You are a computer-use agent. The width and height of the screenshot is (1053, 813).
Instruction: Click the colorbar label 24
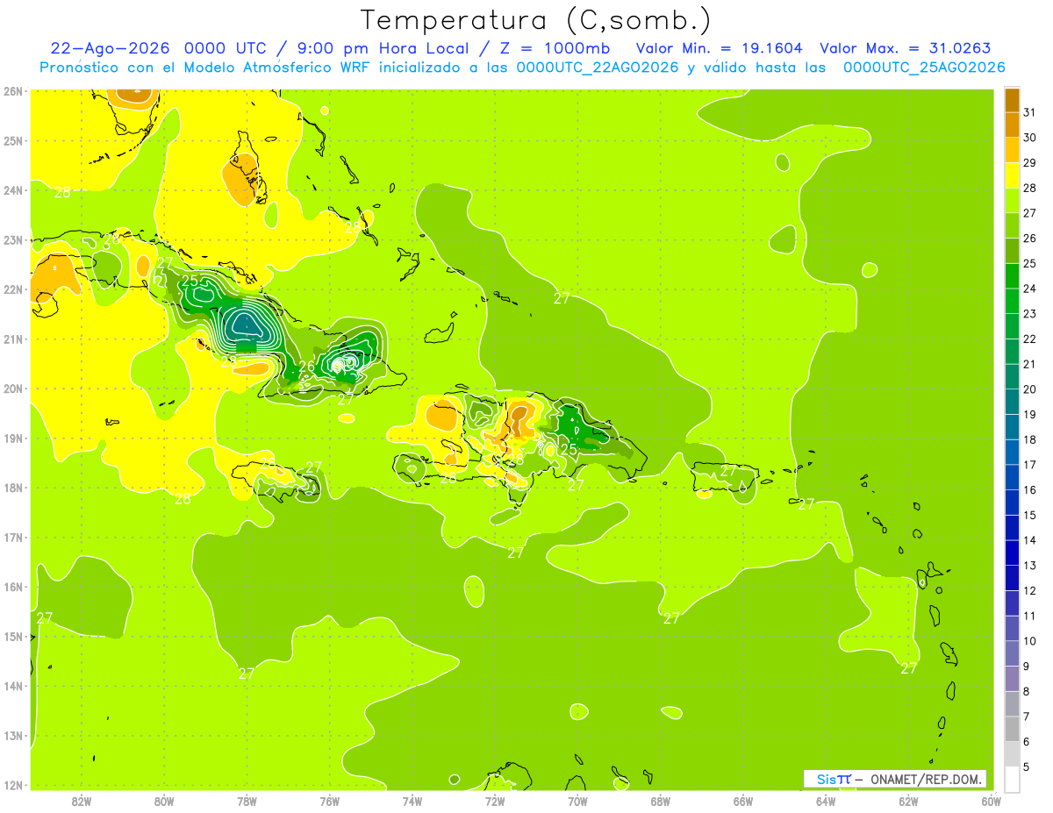pyautogui.click(x=1030, y=289)
